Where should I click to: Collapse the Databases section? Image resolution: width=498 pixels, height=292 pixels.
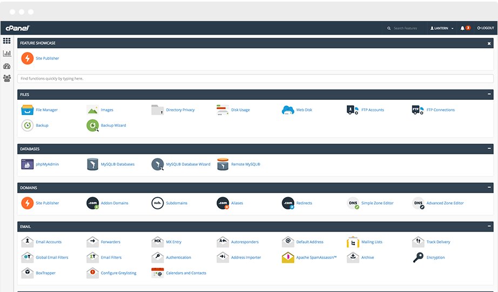click(489, 148)
